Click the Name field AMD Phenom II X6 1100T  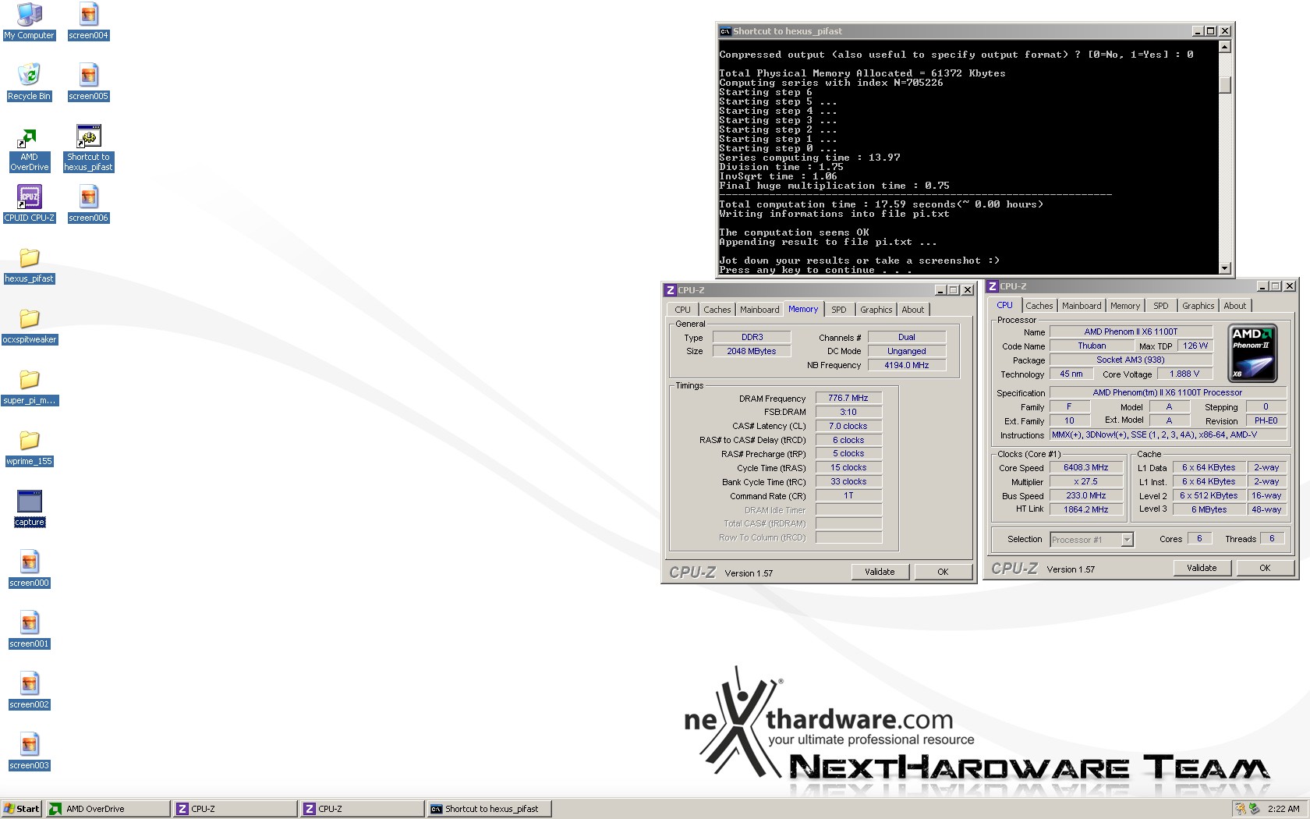point(1131,331)
